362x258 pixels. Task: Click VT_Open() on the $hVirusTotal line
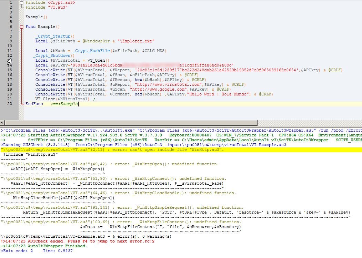(x=98, y=60)
